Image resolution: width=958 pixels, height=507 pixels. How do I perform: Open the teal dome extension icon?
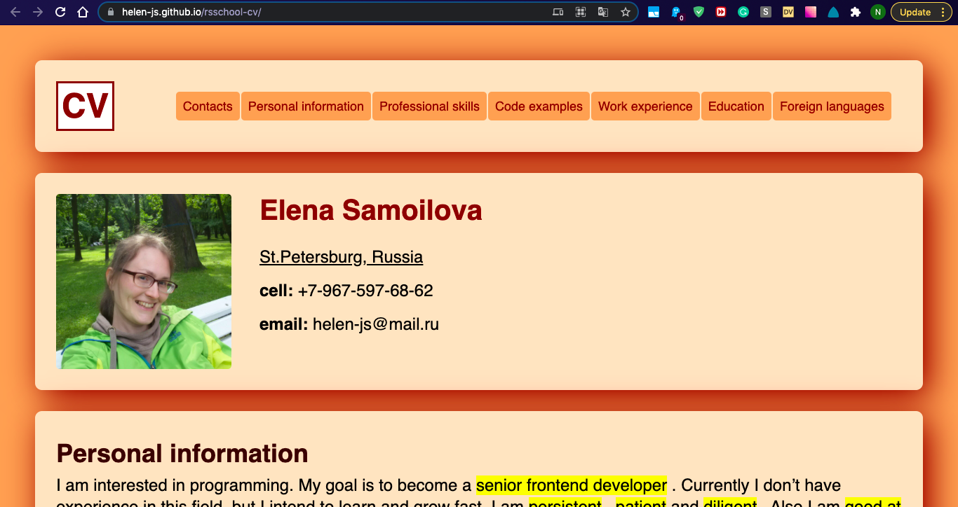click(x=833, y=12)
